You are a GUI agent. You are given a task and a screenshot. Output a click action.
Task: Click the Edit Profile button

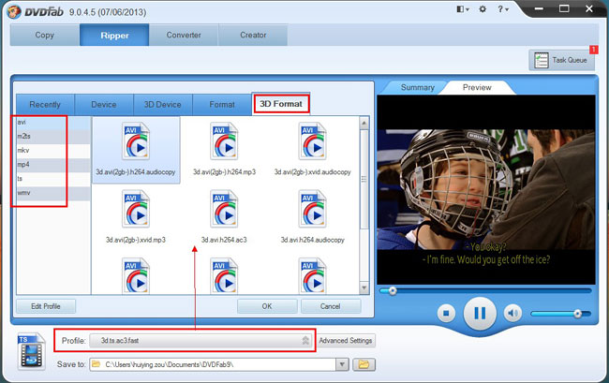point(46,306)
